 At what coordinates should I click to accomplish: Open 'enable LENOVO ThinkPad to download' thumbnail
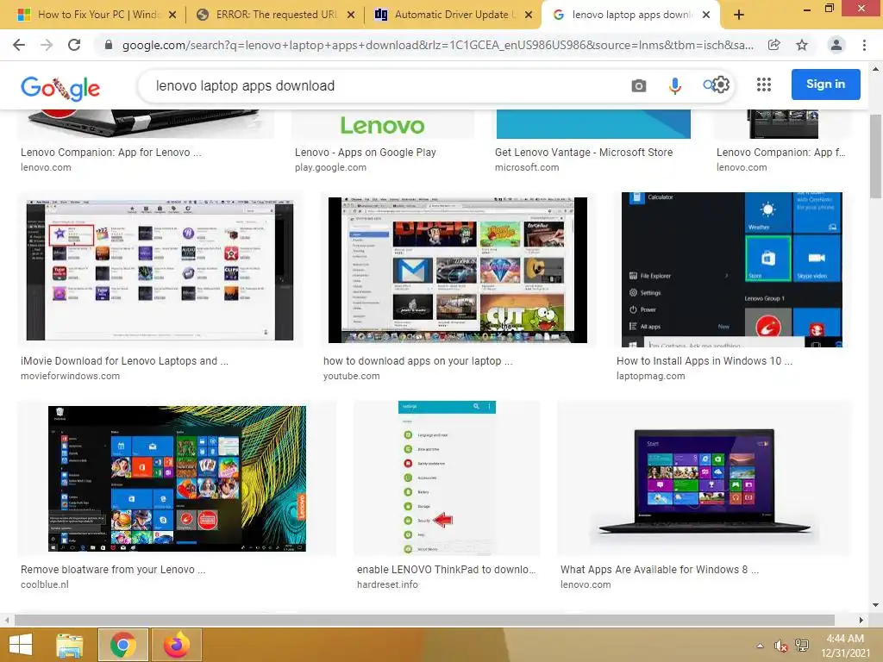447,478
